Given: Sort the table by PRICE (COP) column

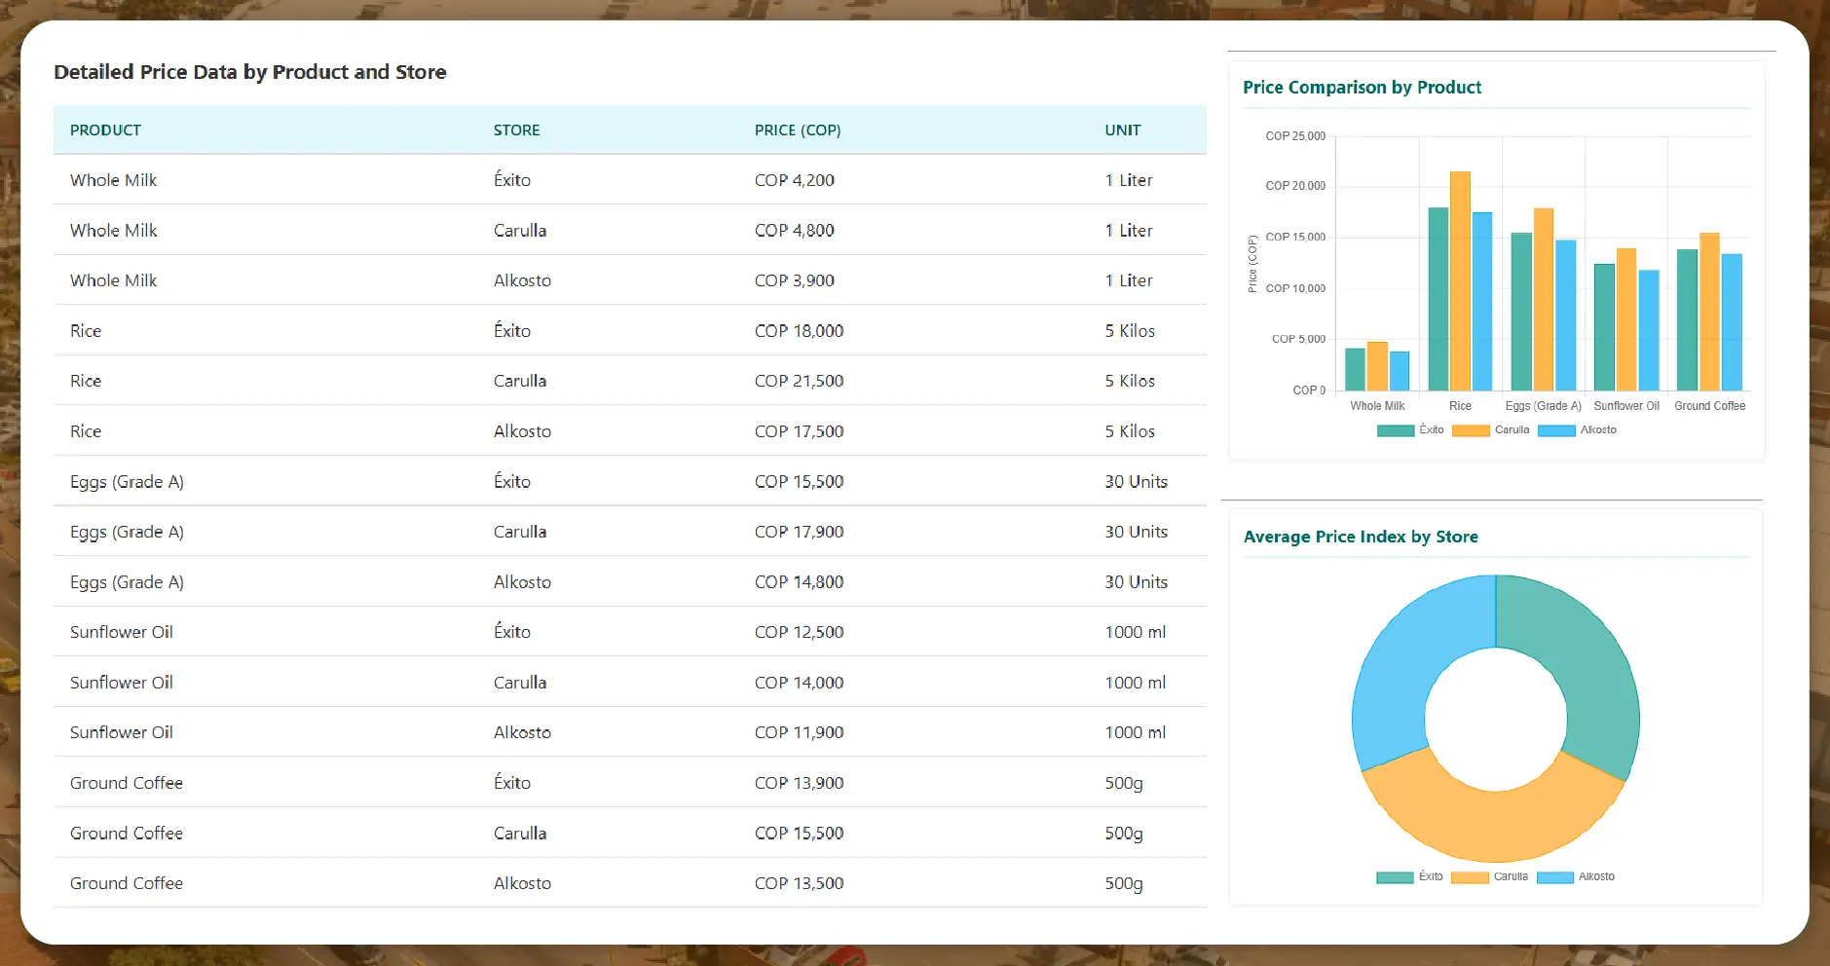Looking at the screenshot, I should click(x=798, y=130).
